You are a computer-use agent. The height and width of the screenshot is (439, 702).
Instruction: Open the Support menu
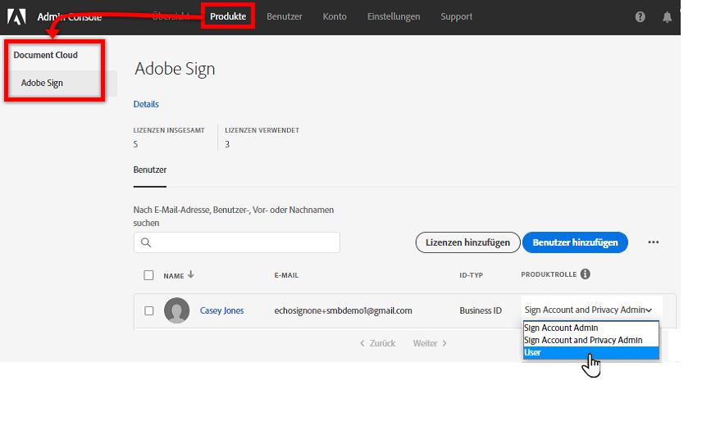pyautogui.click(x=456, y=16)
